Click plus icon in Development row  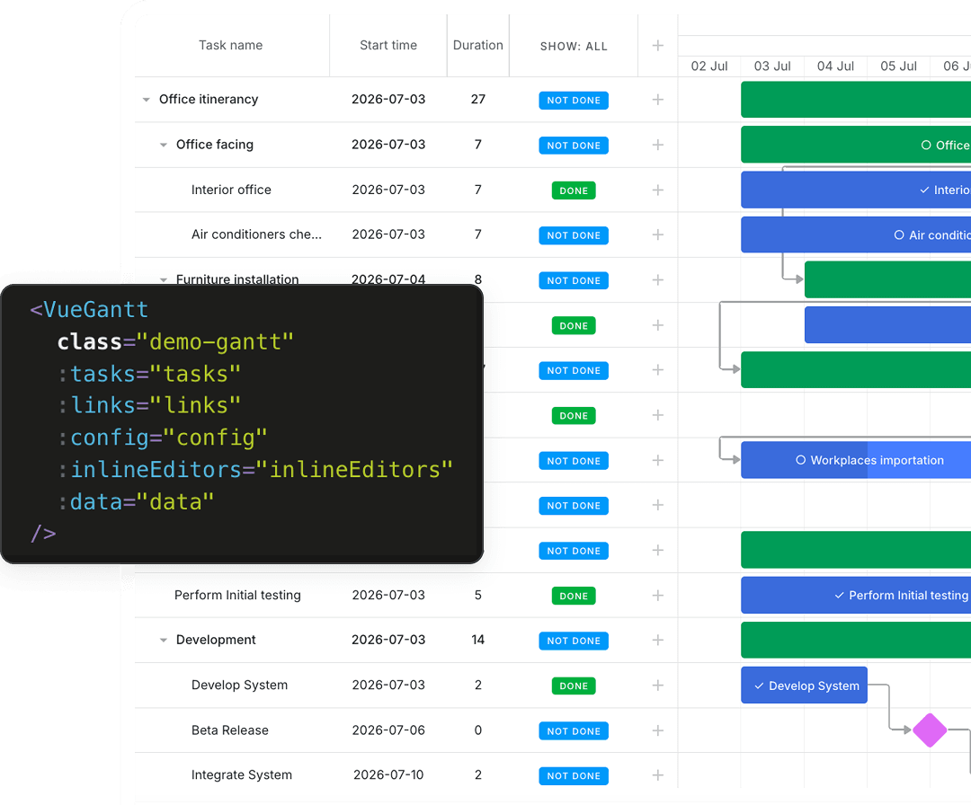point(657,640)
